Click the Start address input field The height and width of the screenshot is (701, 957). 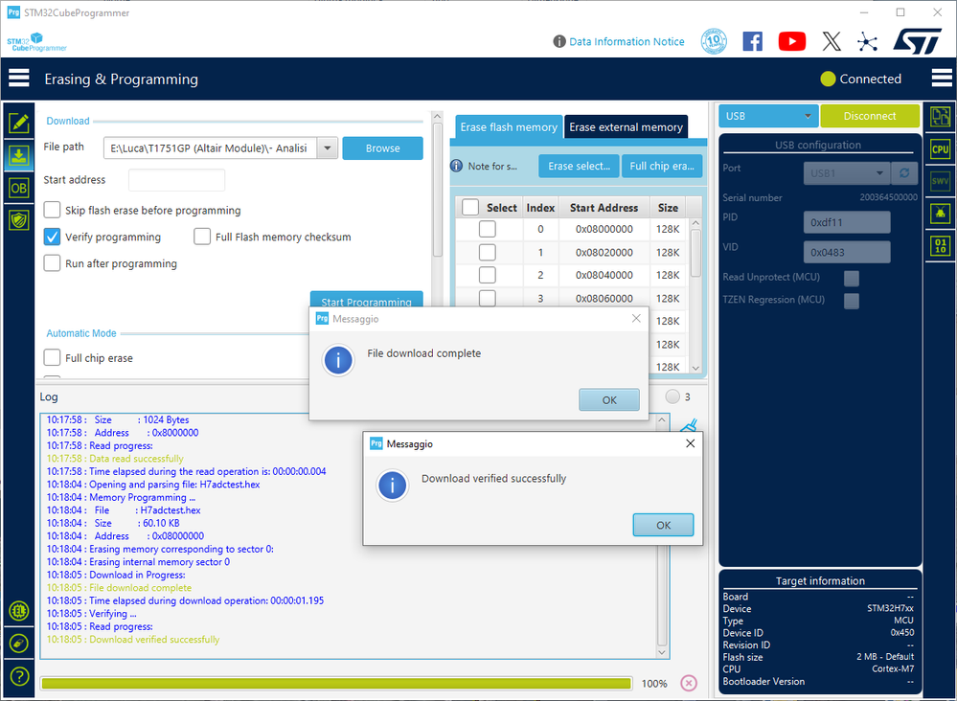click(176, 180)
